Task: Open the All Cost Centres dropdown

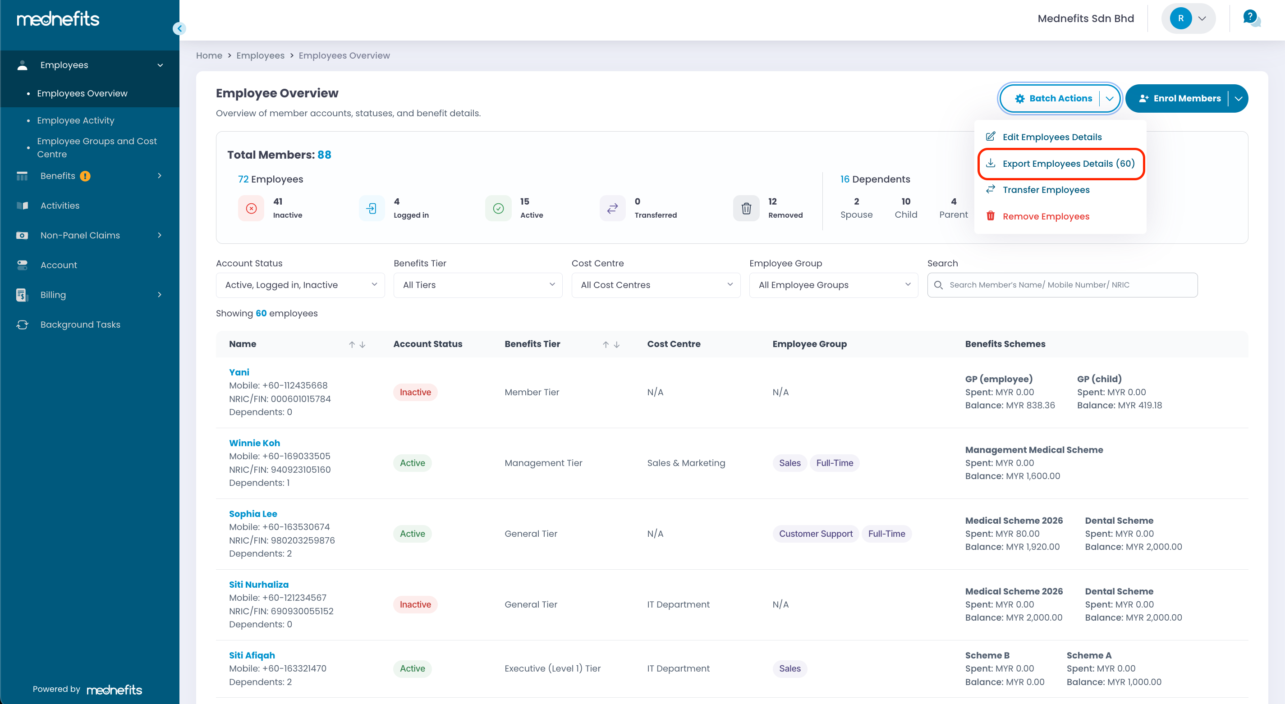Action: [x=656, y=285]
